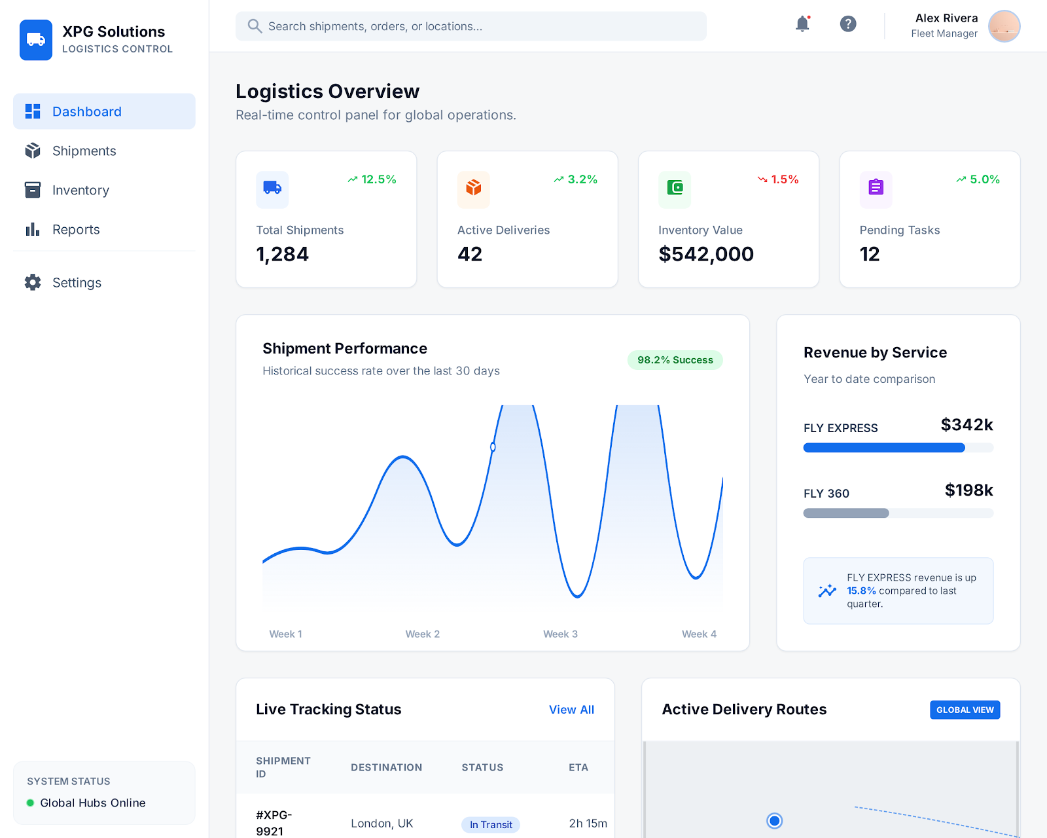
Task: Open the STATUS column sorting options
Action: 482,767
